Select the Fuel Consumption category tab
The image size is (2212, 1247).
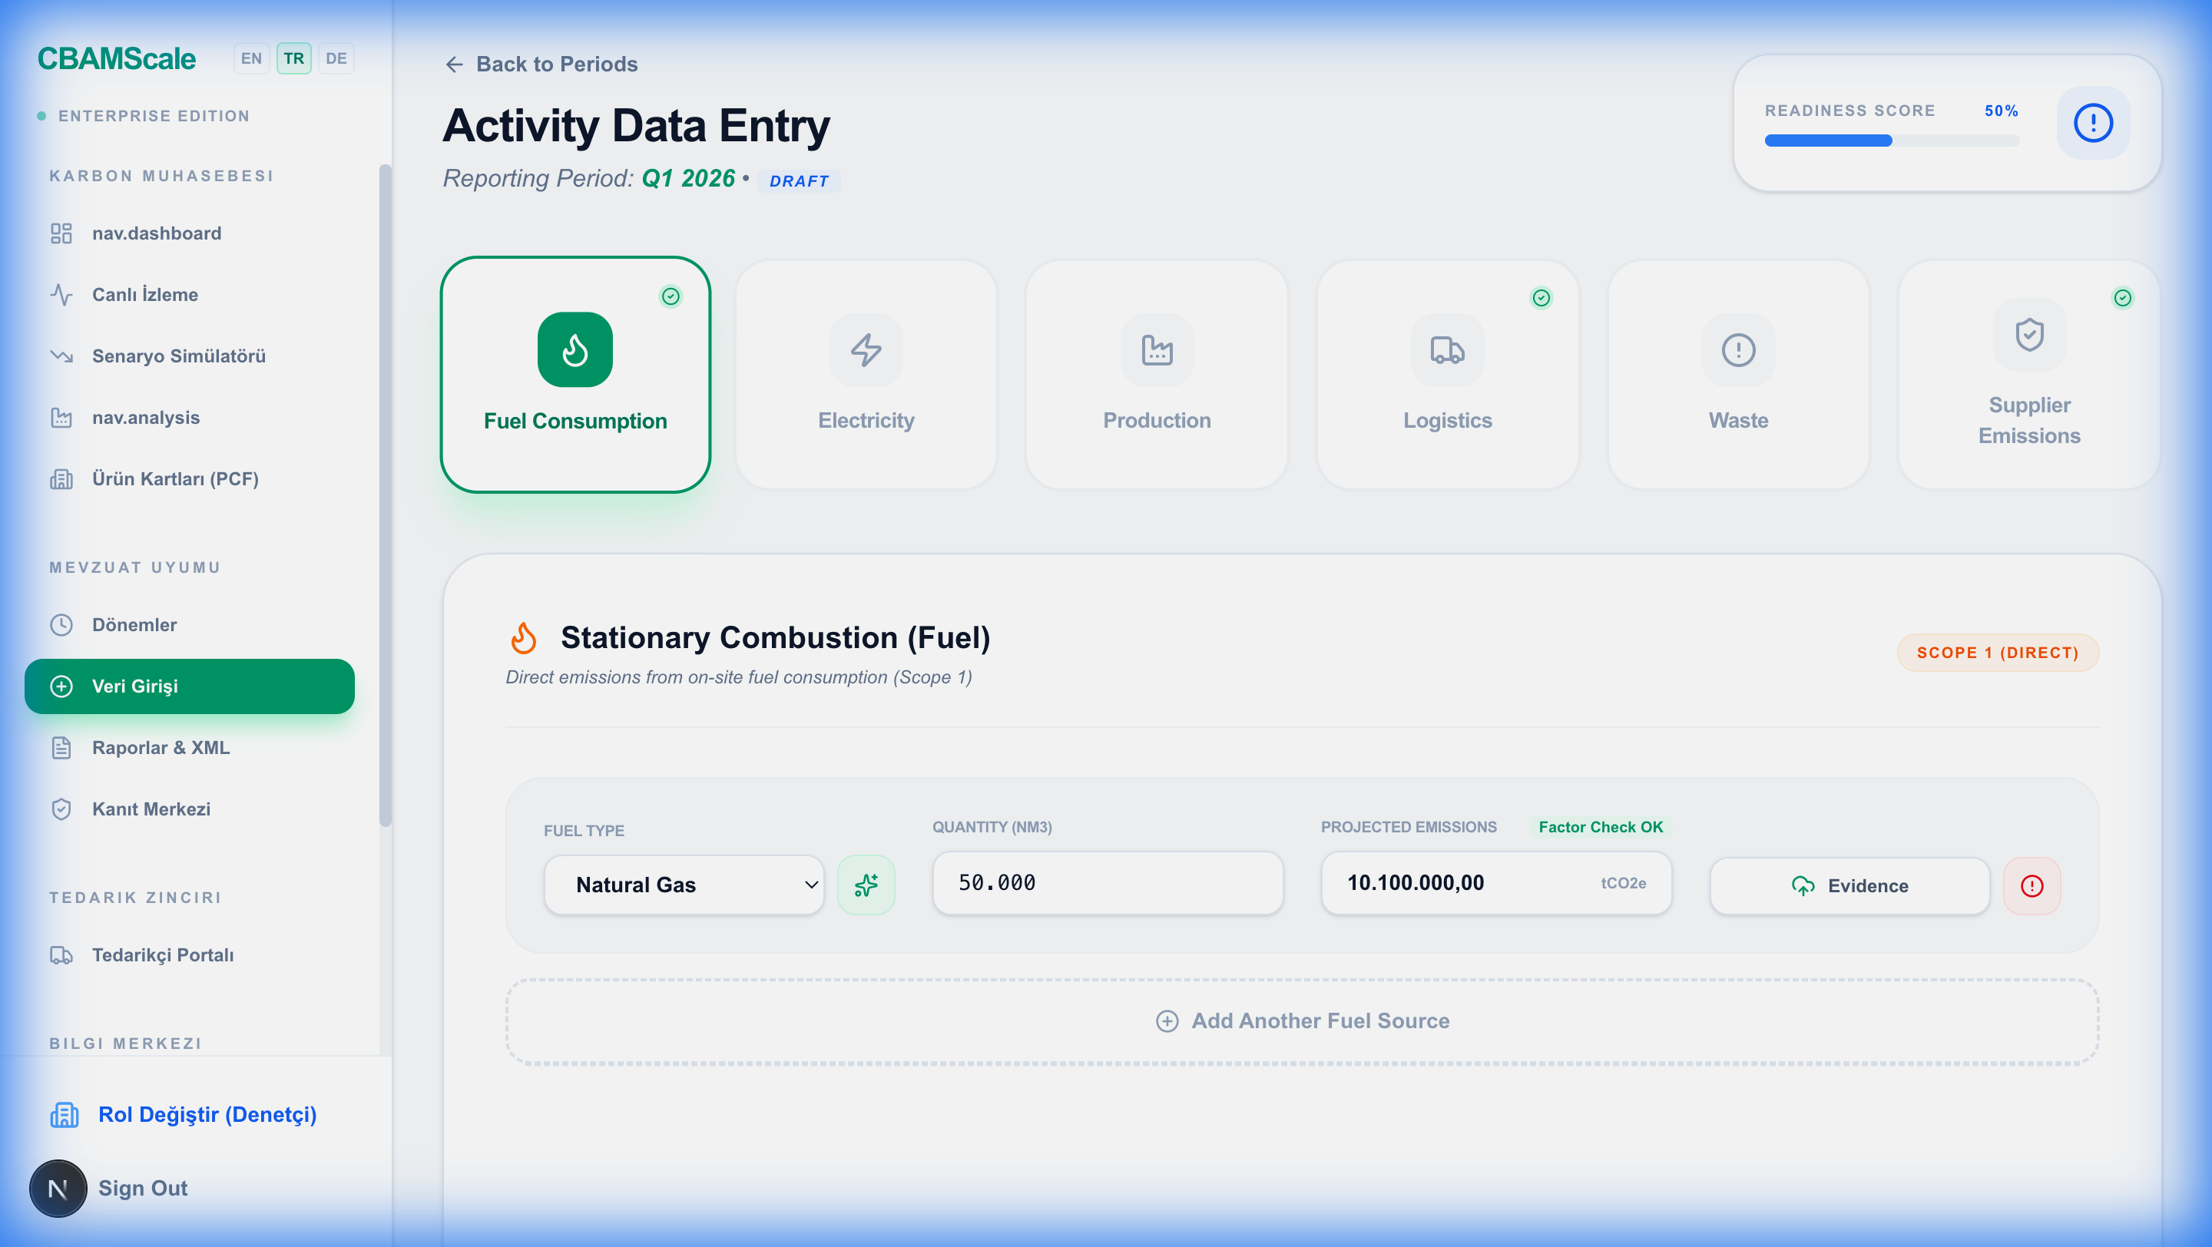pos(575,375)
